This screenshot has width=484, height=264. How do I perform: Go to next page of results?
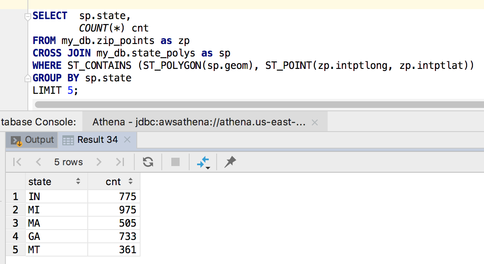tap(99, 162)
